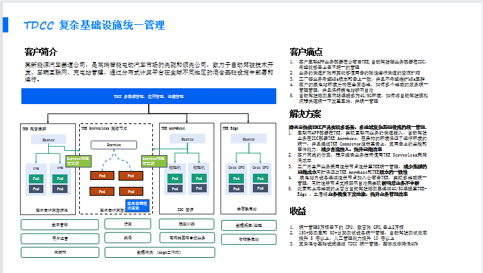Select the "高精地图" business rounded box

(x=187, y=238)
